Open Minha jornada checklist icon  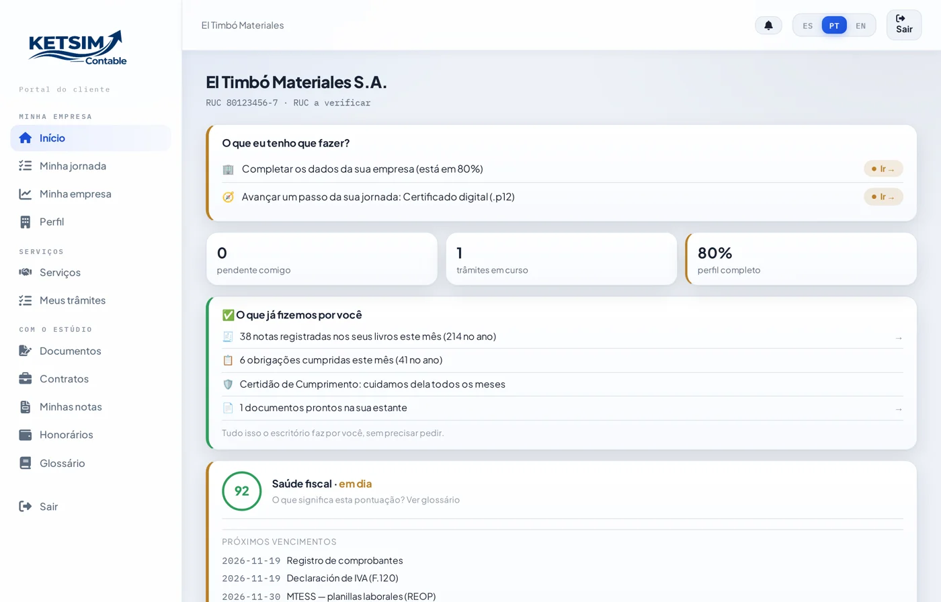click(x=26, y=166)
